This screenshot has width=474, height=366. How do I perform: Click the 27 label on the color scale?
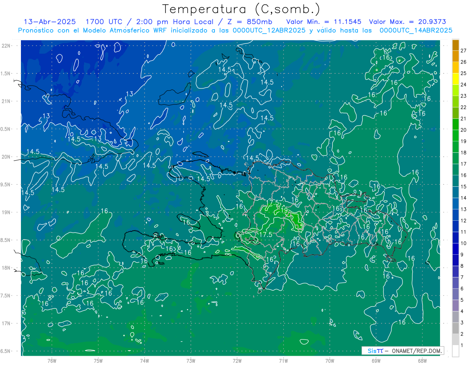[x=464, y=51]
